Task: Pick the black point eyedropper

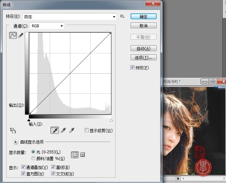Action: (55, 130)
